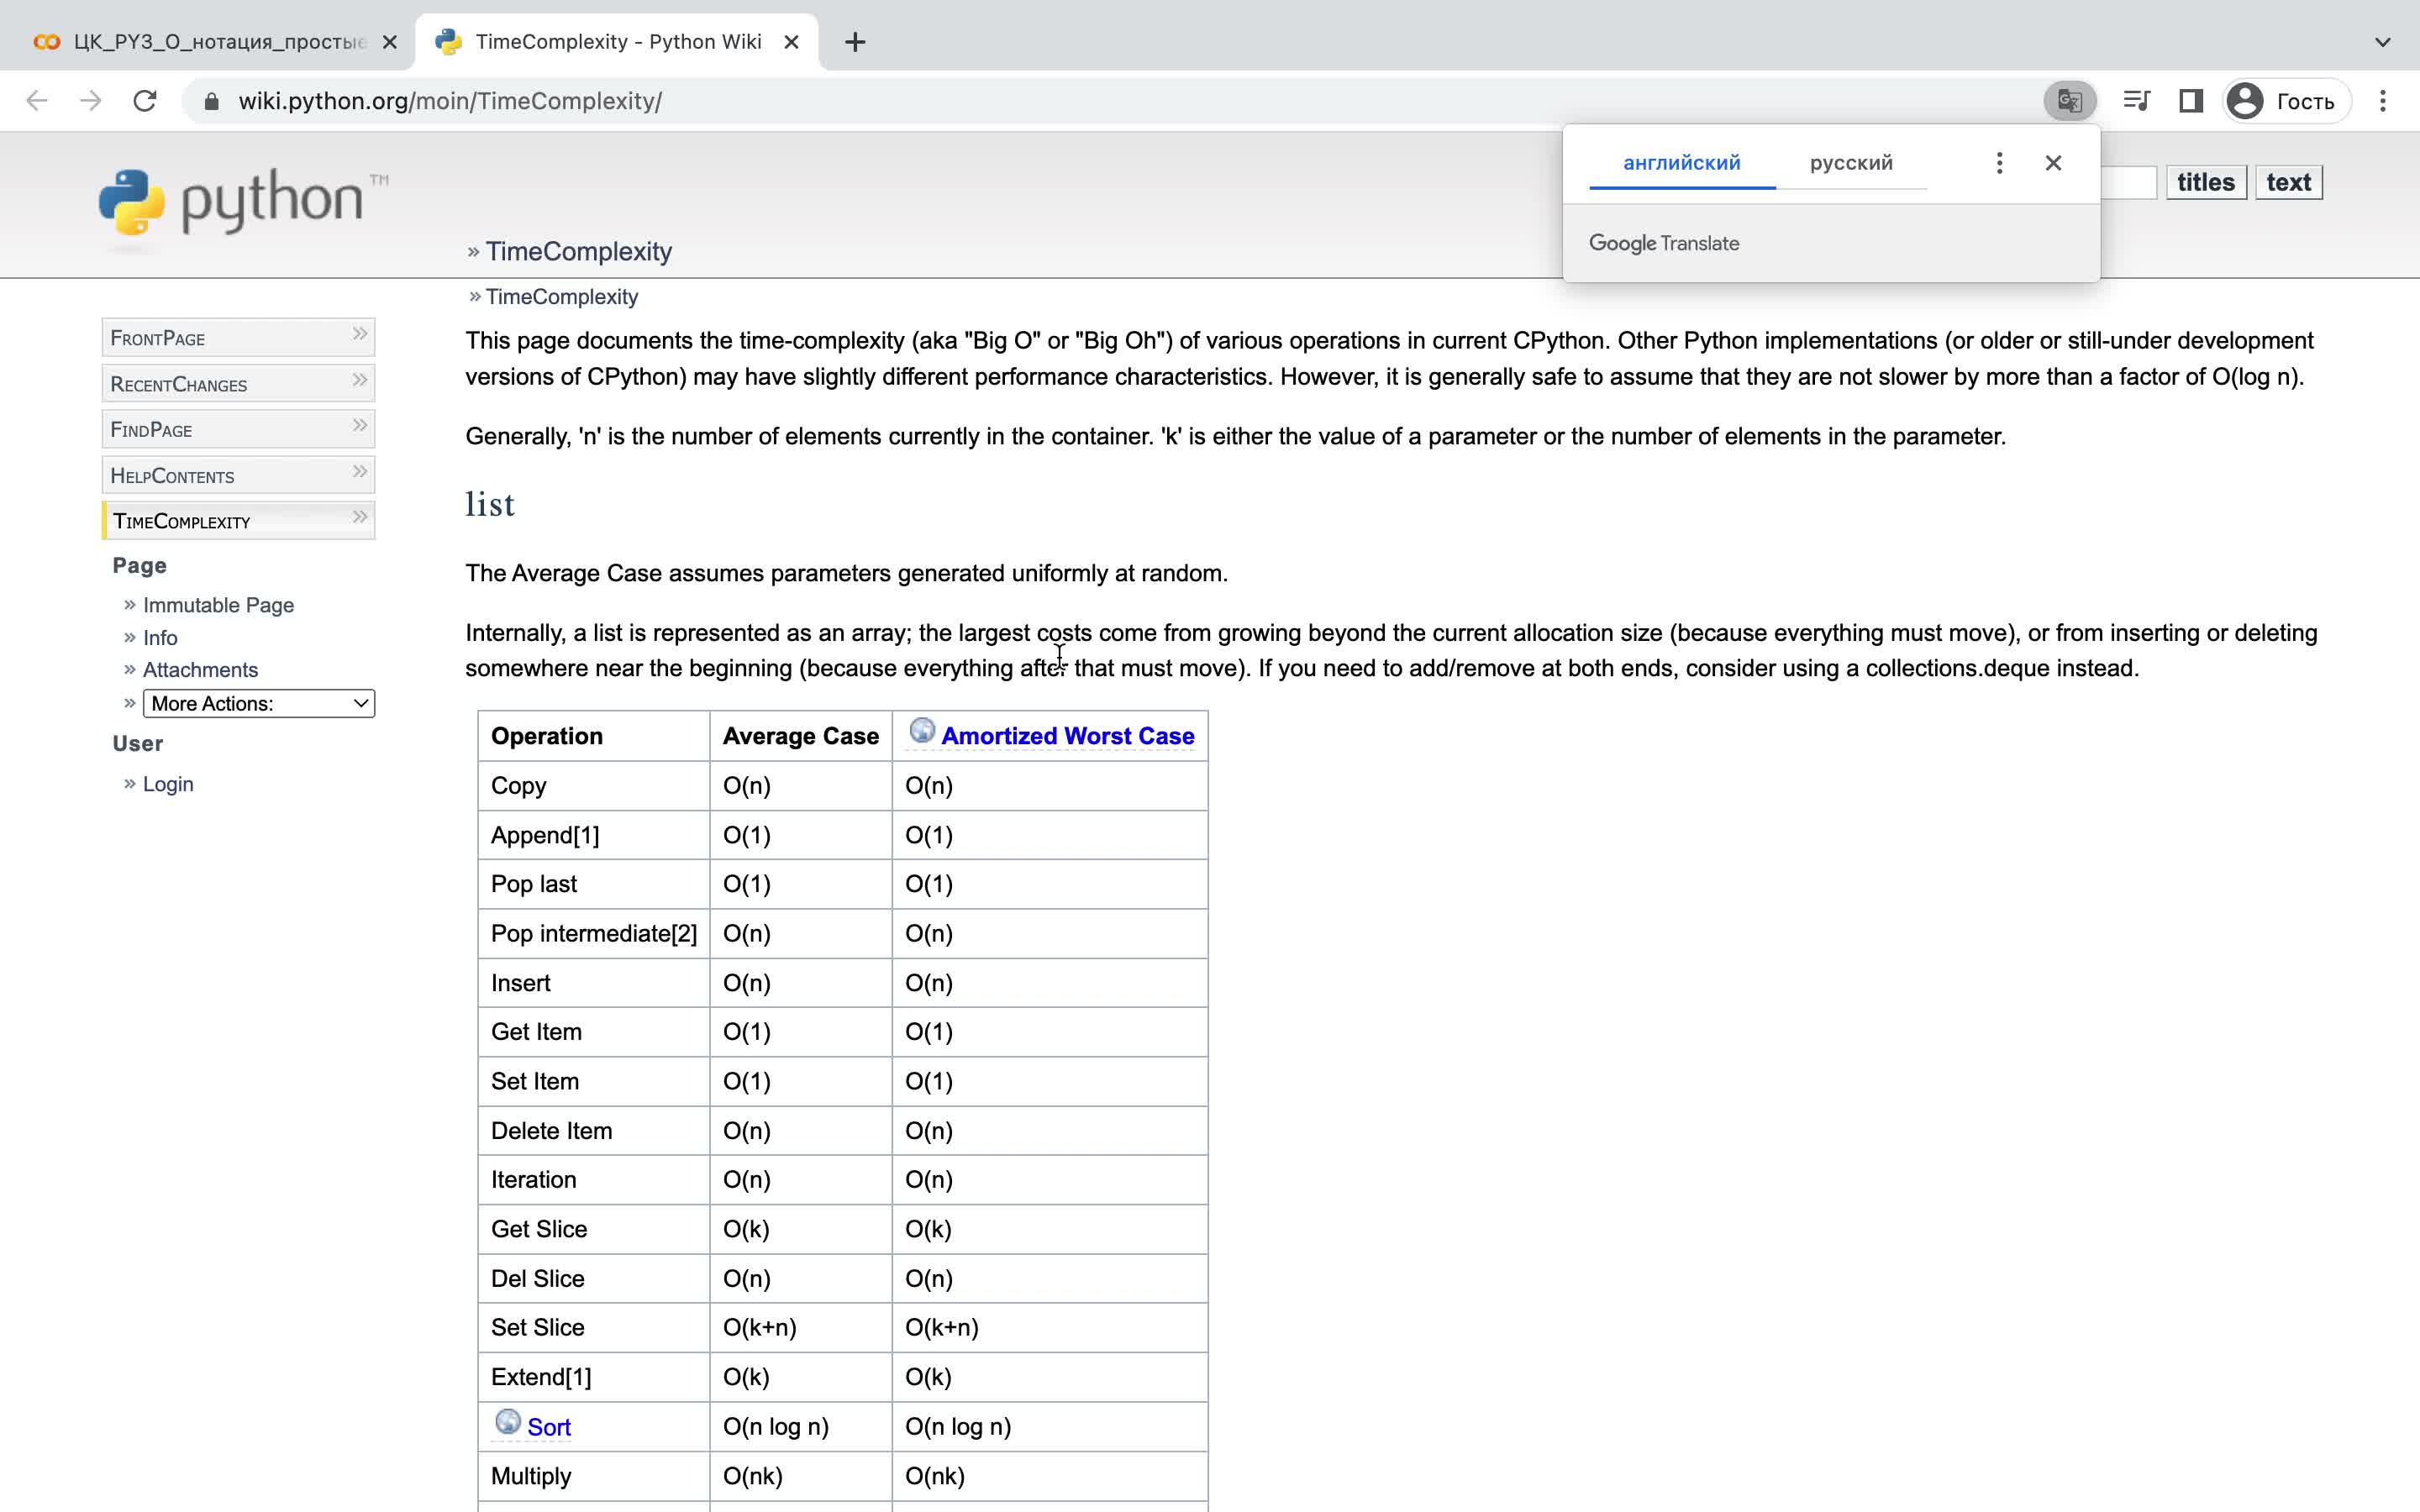Open the Immutable Page link
Viewport: 2420px width, 1512px height.
218,605
